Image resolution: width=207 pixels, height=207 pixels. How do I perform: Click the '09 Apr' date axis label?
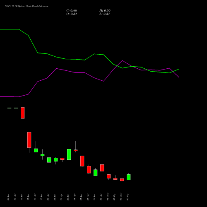pyautogui.click(x=8, y=197)
